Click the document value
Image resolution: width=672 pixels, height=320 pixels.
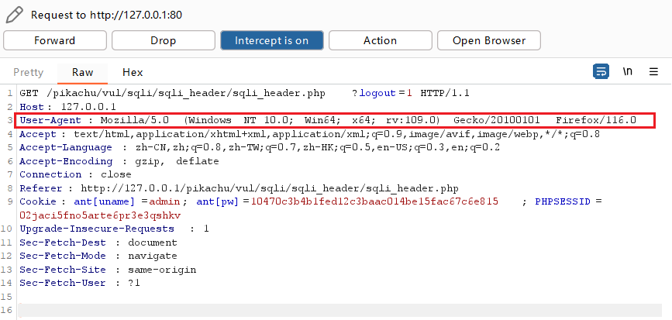(153, 243)
